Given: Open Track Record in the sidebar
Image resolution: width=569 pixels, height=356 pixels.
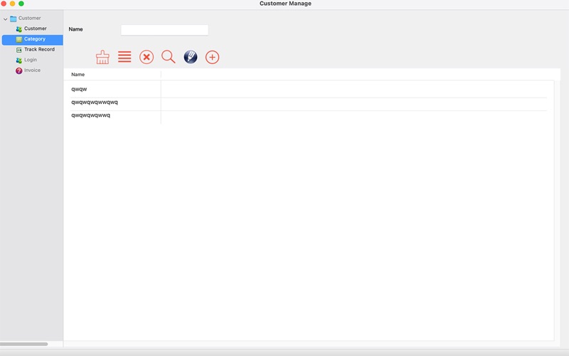Looking at the screenshot, I should (39, 50).
